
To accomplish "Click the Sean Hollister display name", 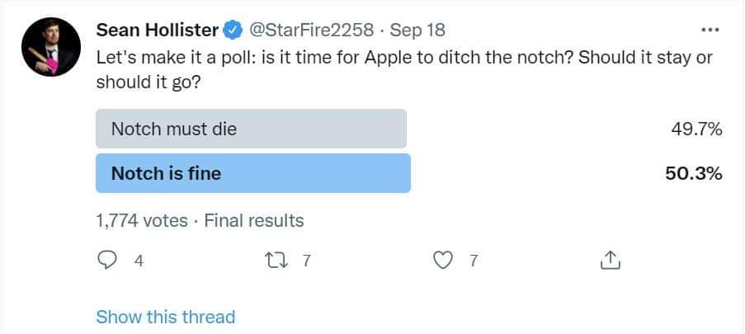I will pyautogui.click(x=158, y=31).
